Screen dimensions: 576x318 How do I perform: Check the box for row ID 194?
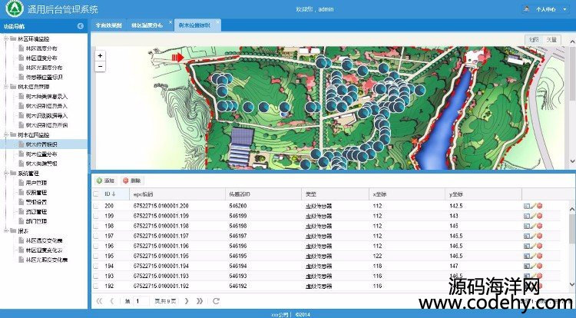[x=96, y=266]
